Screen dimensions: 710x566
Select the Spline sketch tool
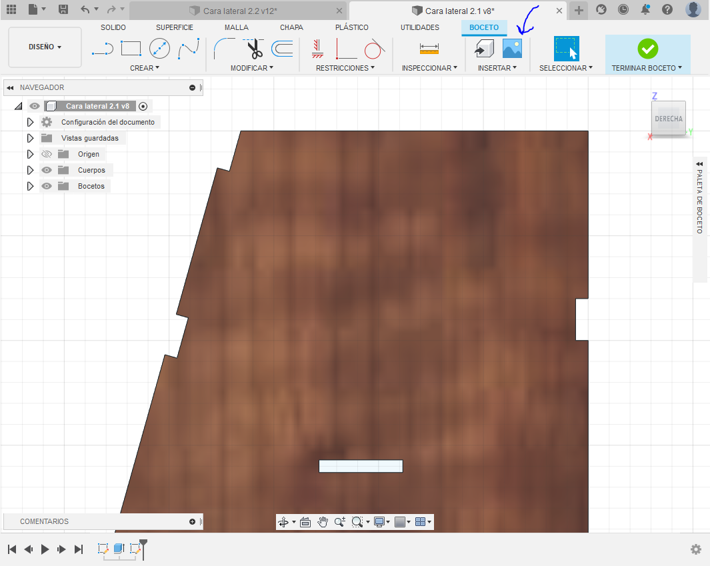189,49
